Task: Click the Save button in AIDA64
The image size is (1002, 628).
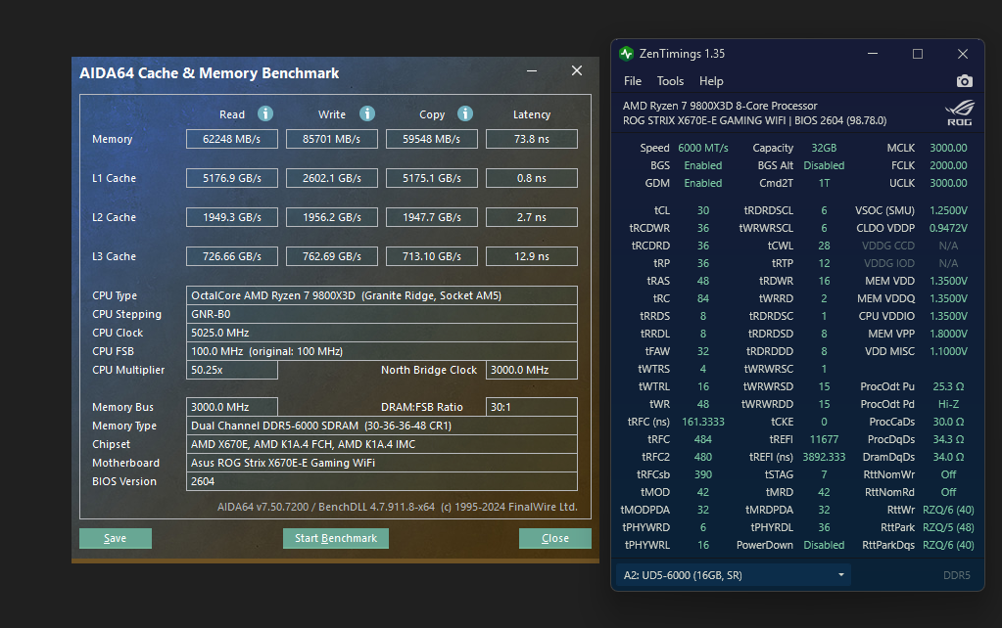Action: [115, 538]
